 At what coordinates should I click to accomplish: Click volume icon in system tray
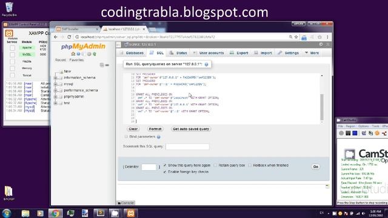364,213
